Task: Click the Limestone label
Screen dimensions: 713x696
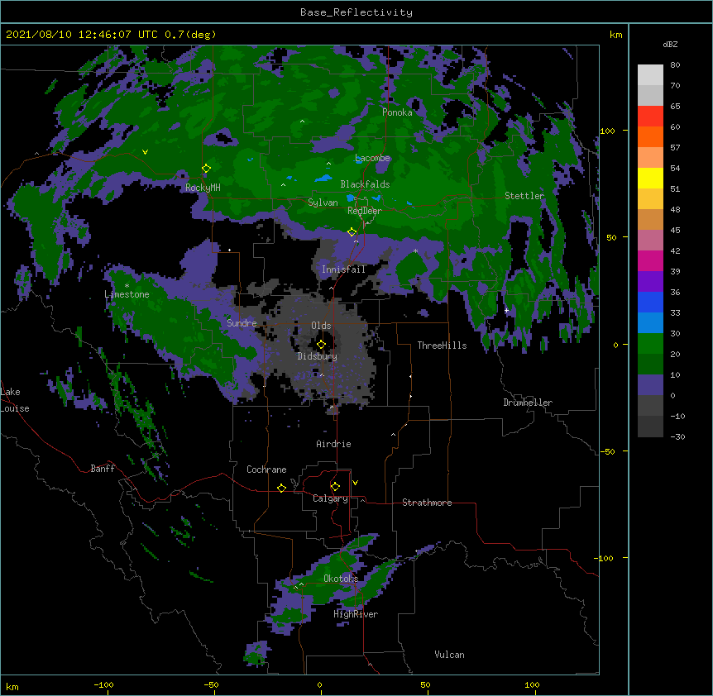Action: (127, 294)
